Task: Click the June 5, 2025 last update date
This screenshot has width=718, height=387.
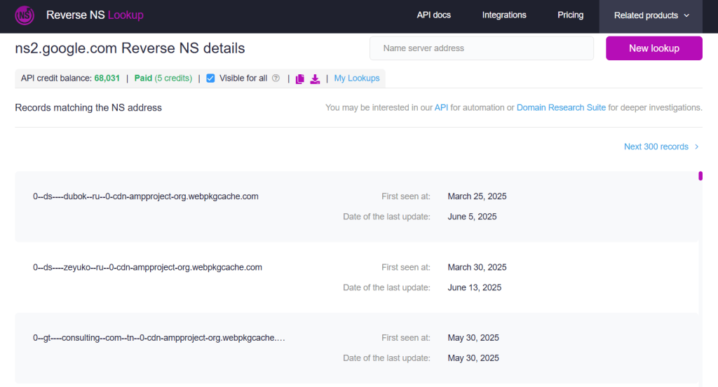Action: (472, 217)
